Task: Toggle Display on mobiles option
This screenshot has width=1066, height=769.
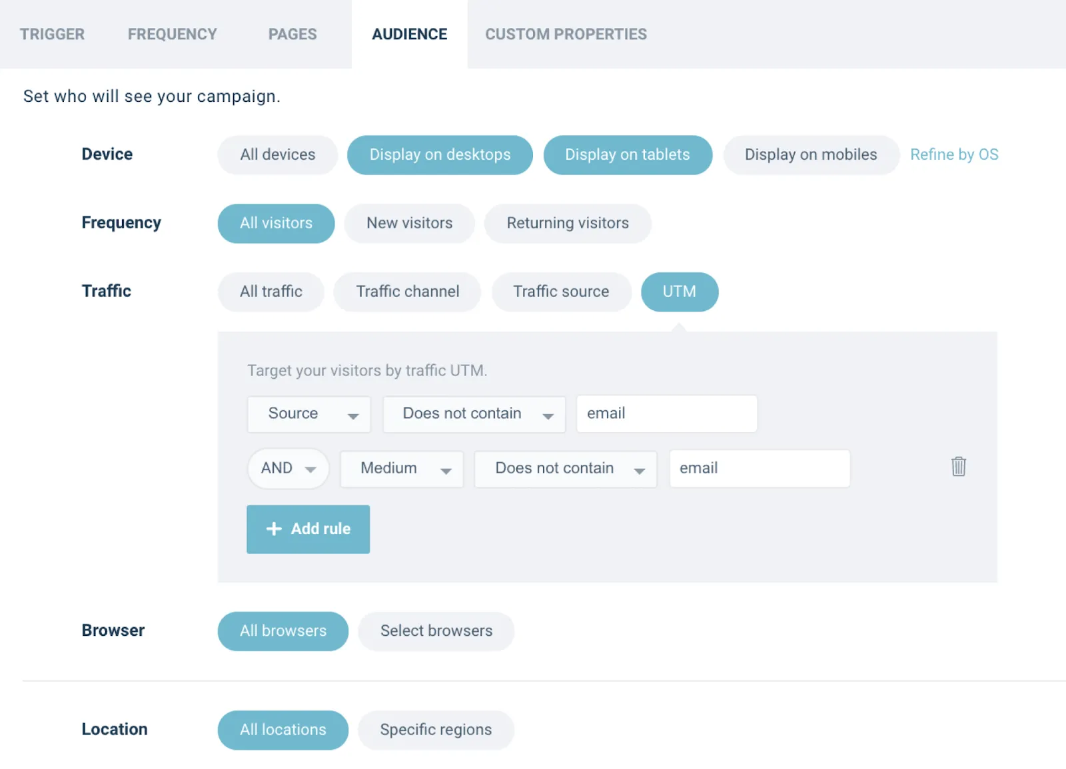Action: click(810, 155)
